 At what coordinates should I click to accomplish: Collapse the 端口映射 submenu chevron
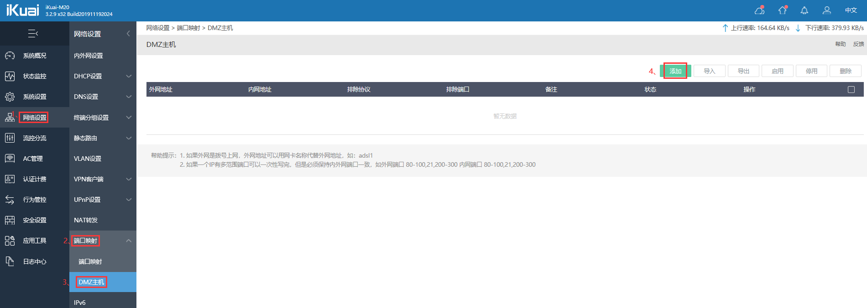129,241
